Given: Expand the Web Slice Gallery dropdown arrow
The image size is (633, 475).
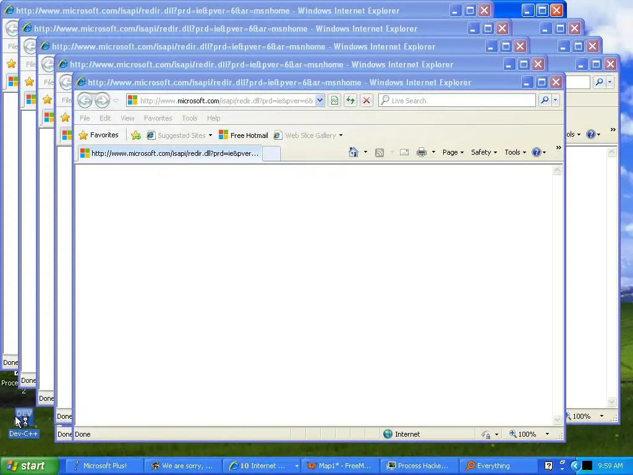Looking at the screenshot, I should point(341,135).
